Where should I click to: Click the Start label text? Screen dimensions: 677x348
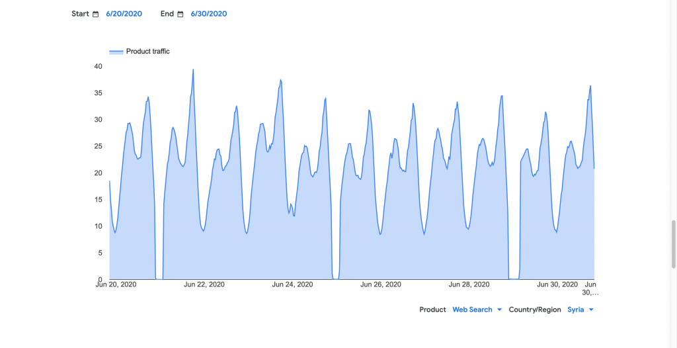(80, 14)
